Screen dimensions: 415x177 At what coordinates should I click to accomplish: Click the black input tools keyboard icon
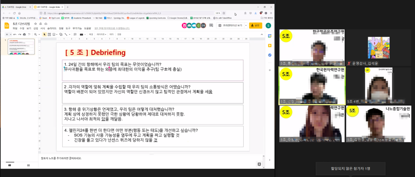(82, 34)
